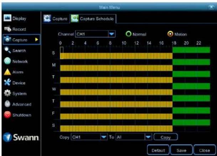Viewport: 217px width, 156px height.
Task: Click the Network globe icon
Action: 7,61
